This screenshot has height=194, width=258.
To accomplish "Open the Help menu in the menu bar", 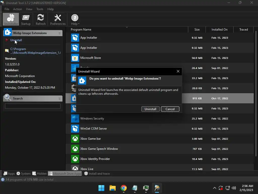I will (x=50, y=9).
